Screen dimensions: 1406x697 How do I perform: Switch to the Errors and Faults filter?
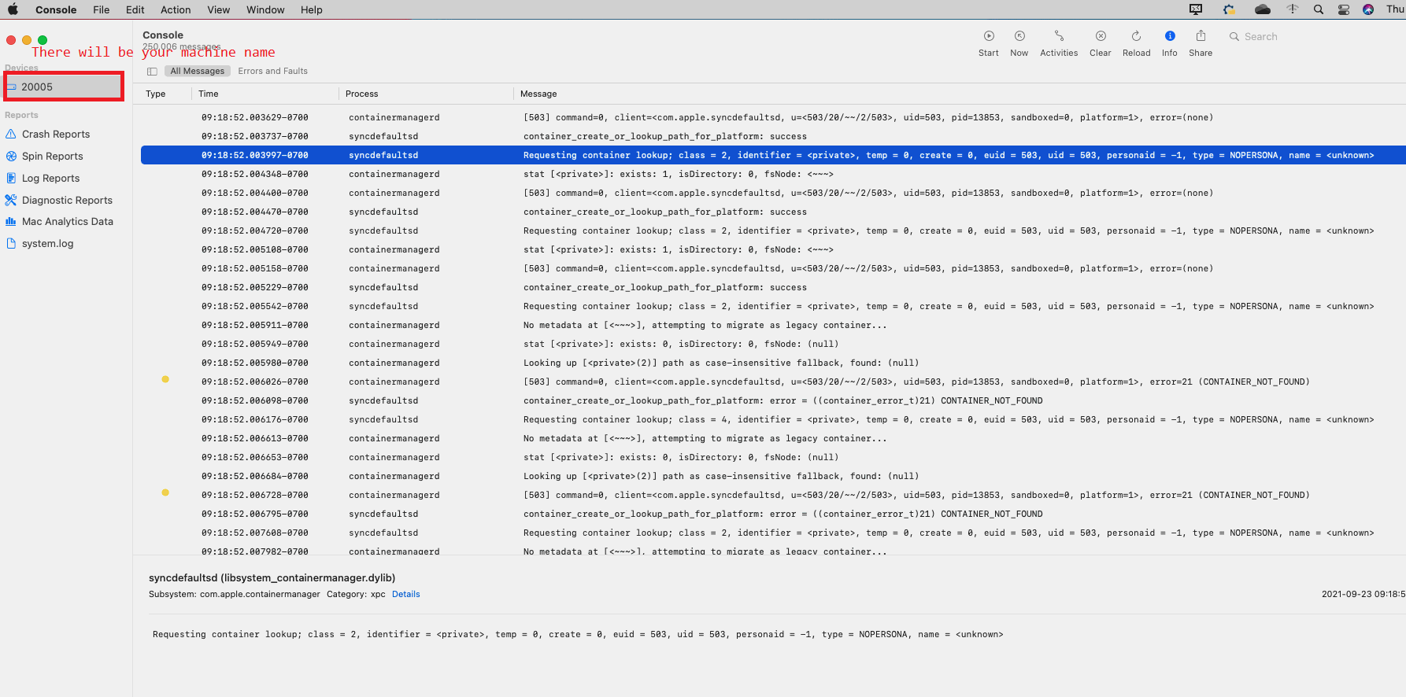272,72
